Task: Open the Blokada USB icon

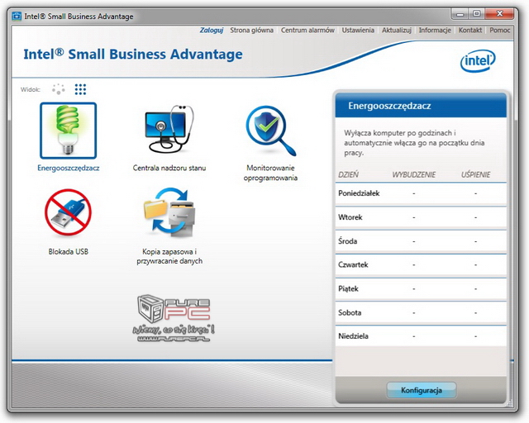Action: click(68, 213)
